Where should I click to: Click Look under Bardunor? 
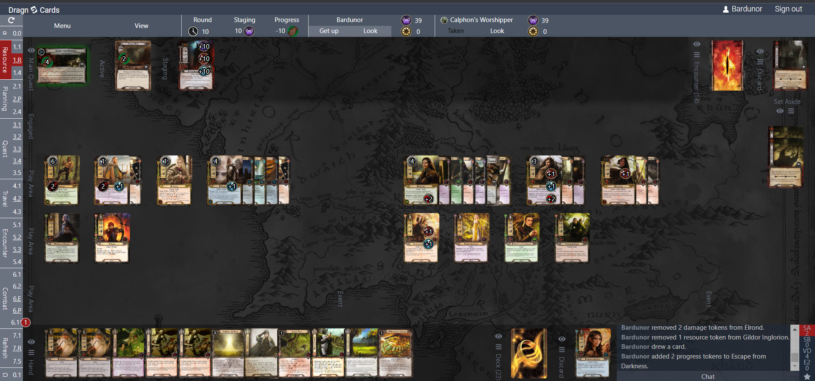coord(370,31)
